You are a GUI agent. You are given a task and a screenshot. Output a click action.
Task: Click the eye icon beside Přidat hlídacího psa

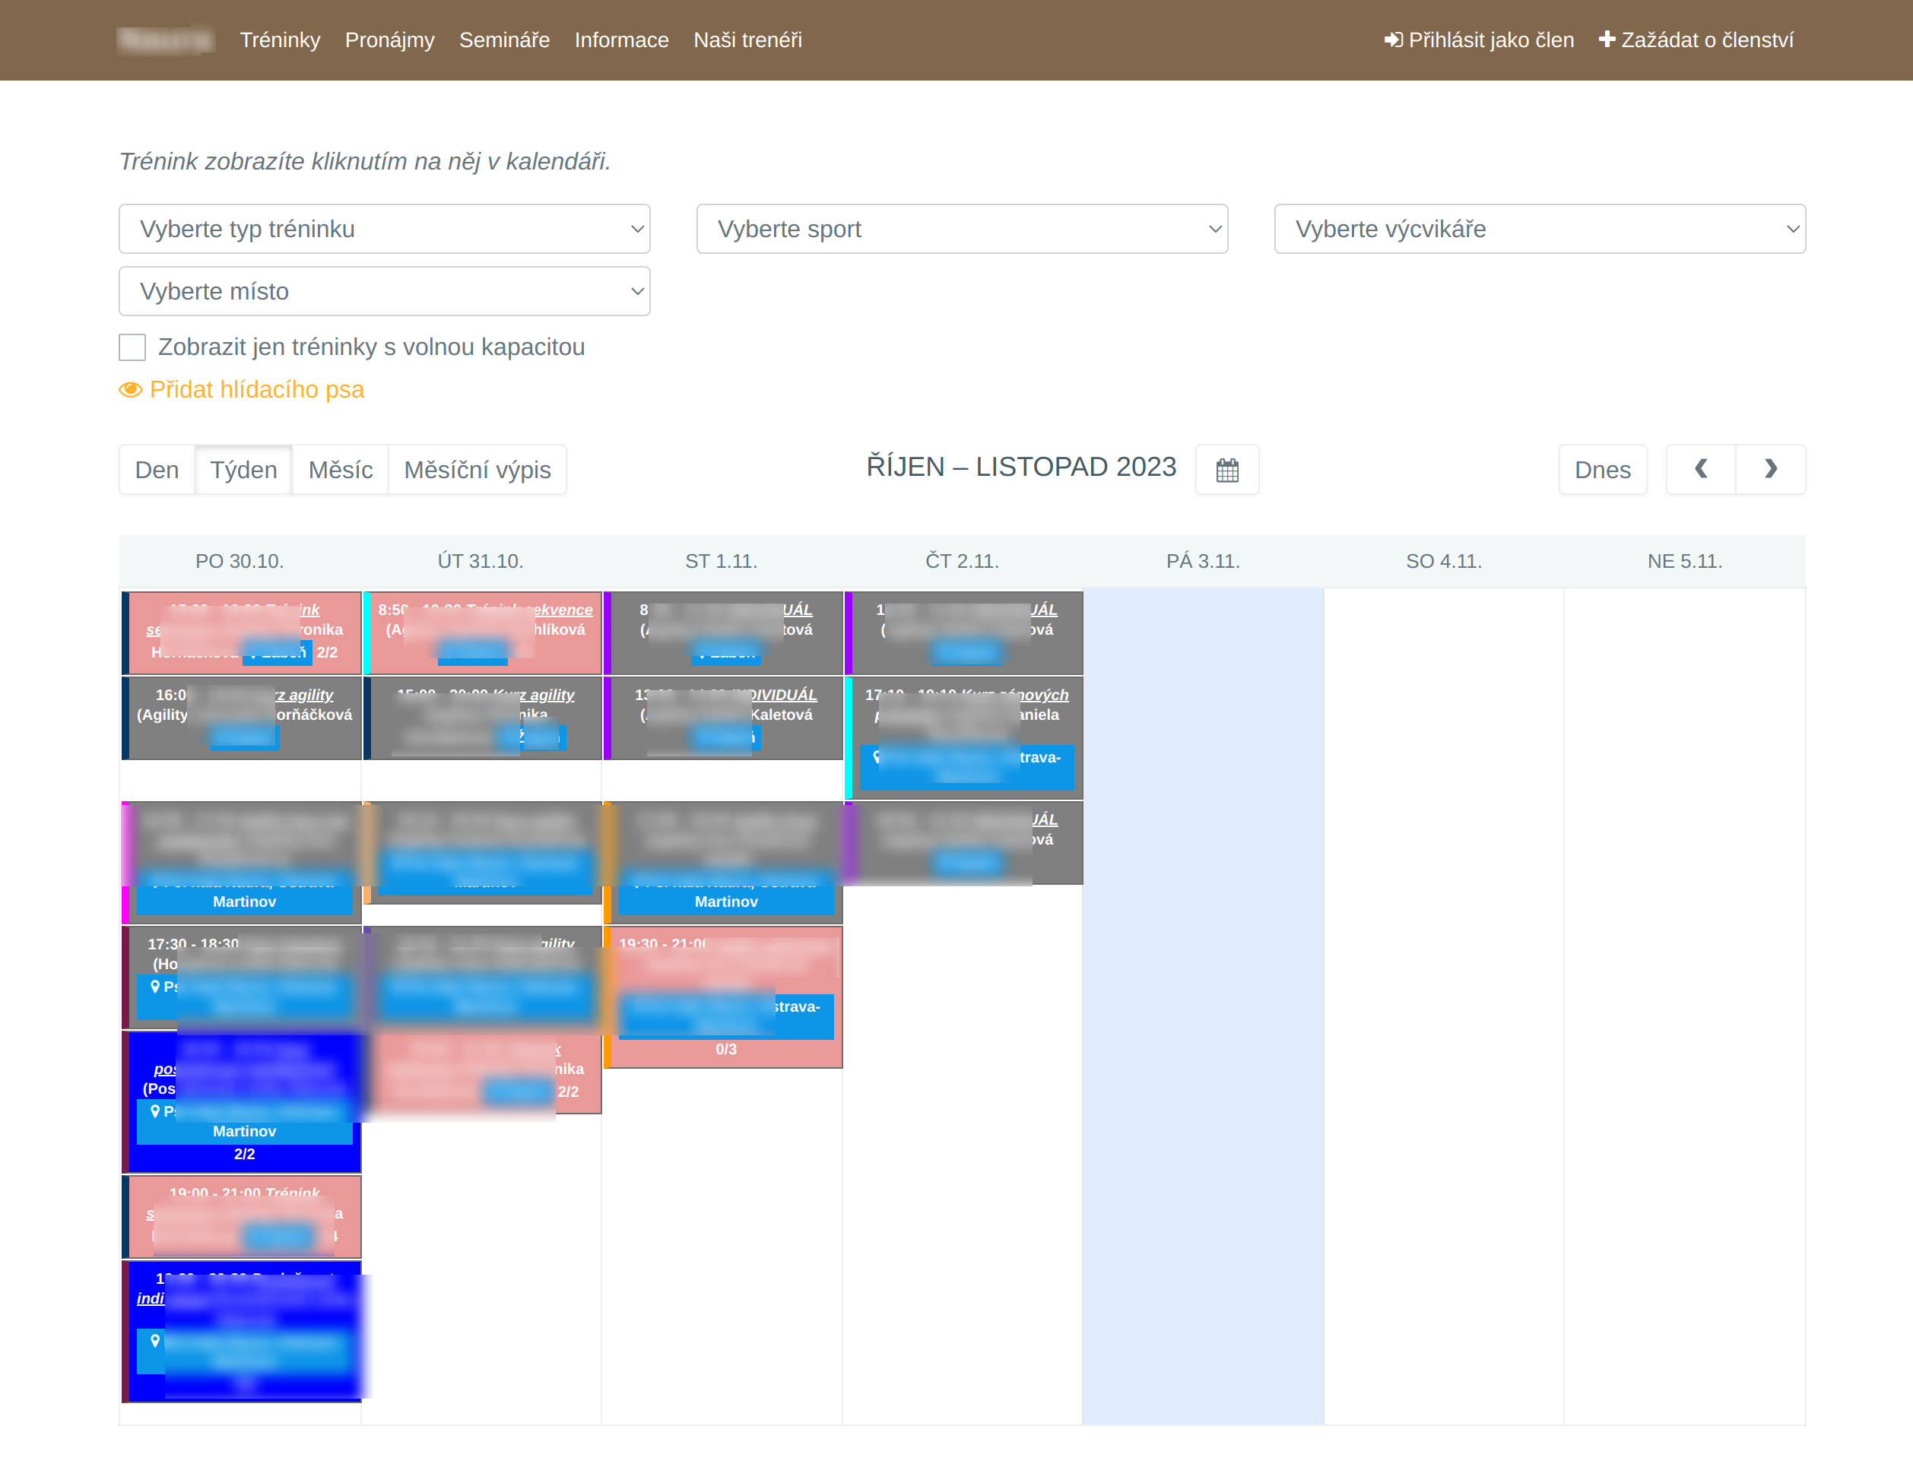point(130,389)
